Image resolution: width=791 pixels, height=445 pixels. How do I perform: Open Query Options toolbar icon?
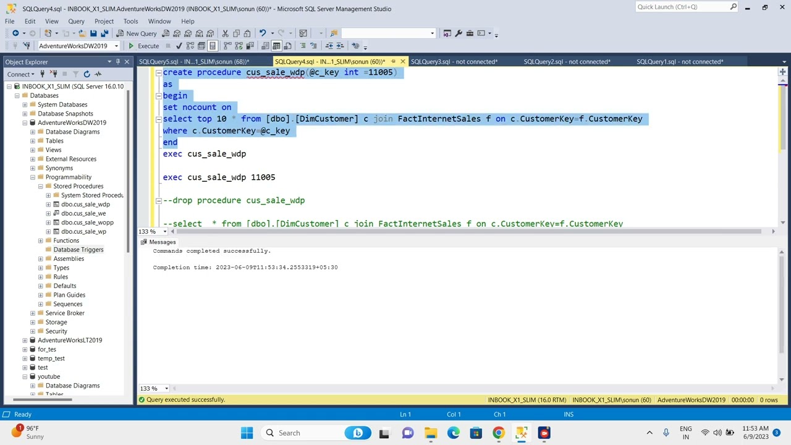click(201, 46)
